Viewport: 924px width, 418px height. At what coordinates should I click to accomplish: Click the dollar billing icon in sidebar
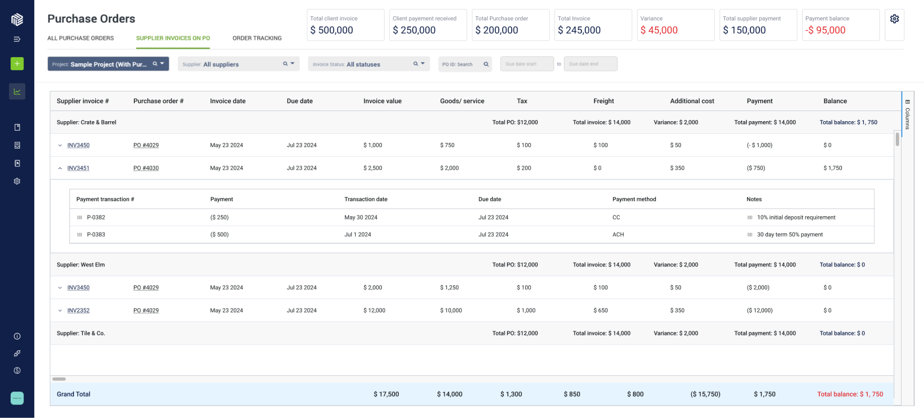coord(17,370)
